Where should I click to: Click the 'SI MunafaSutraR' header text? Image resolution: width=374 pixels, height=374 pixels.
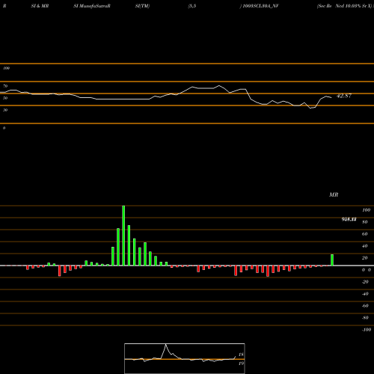(92, 6)
